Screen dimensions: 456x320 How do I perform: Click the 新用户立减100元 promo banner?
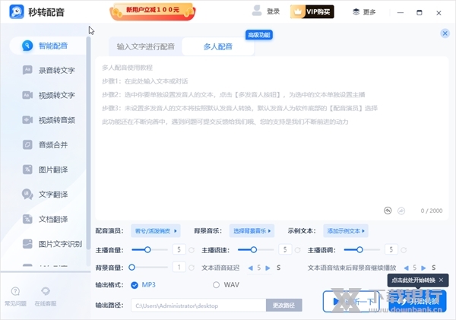pos(153,11)
